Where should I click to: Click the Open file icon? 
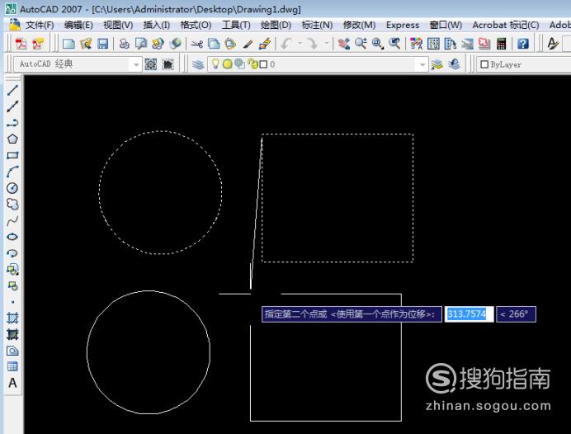point(86,44)
